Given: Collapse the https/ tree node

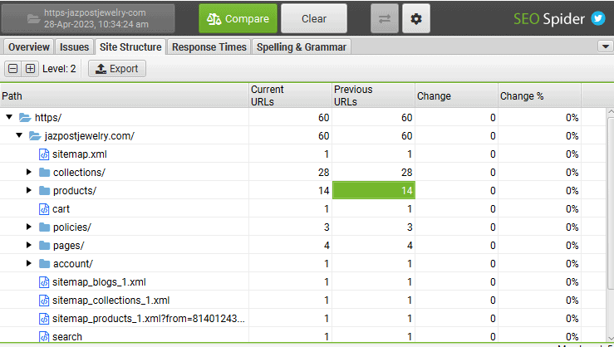Looking at the screenshot, I should 9,117.
